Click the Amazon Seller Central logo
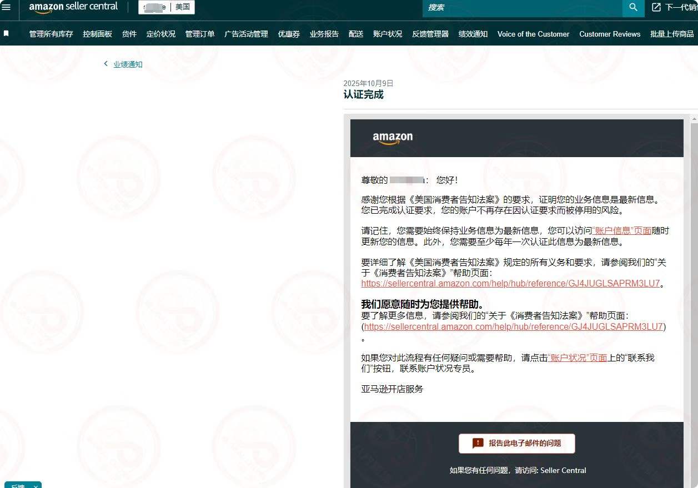This screenshot has width=698, height=488. pos(73,8)
